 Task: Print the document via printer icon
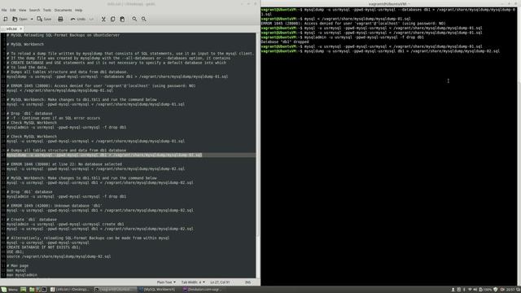(60, 20)
